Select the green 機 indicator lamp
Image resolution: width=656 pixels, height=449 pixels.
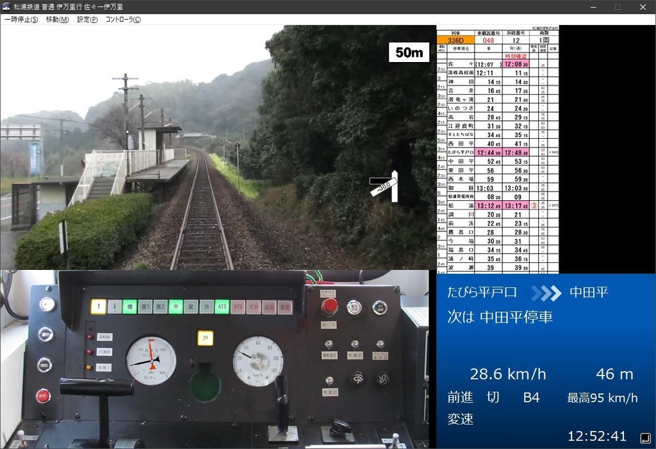click(x=130, y=306)
